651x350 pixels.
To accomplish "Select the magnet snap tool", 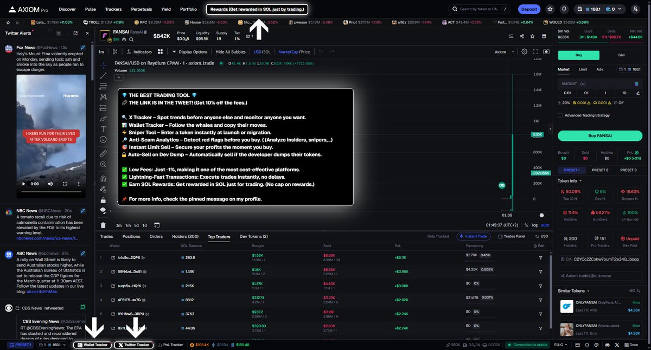I will pyautogui.click(x=103, y=178).
